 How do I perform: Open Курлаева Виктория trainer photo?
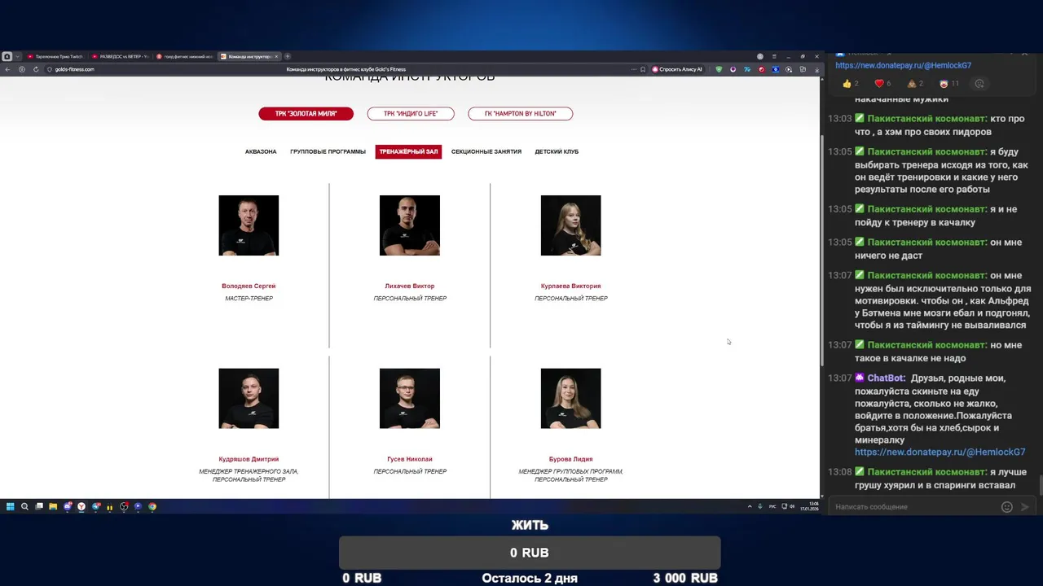pos(570,225)
